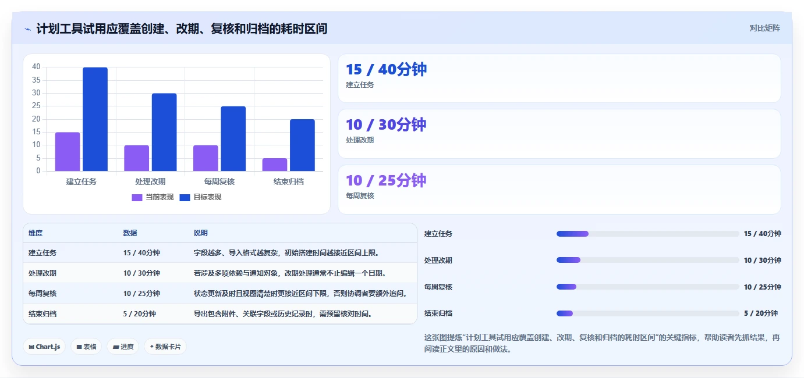Click the 每周复核 progress bar
The width and height of the screenshot is (804, 378).
[648, 287]
